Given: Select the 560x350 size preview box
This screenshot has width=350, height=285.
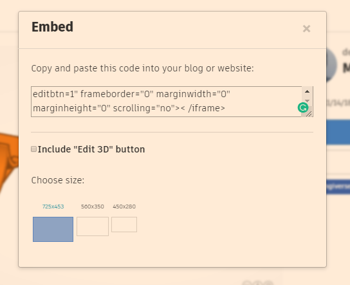Looking at the screenshot, I should [x=93, y=226].
